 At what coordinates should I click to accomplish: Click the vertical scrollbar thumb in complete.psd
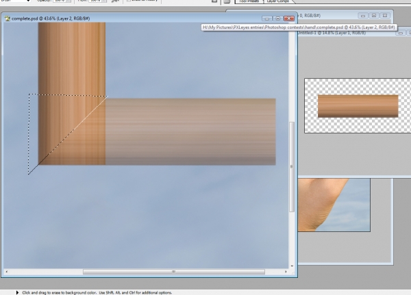click(292, 166)
